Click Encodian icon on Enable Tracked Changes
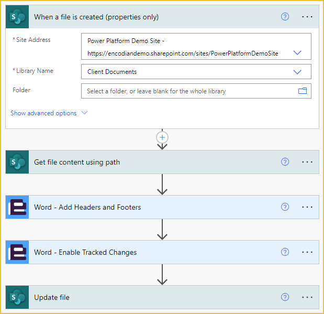This screenshot has width=324, height=314. click(x=17, y=252)
